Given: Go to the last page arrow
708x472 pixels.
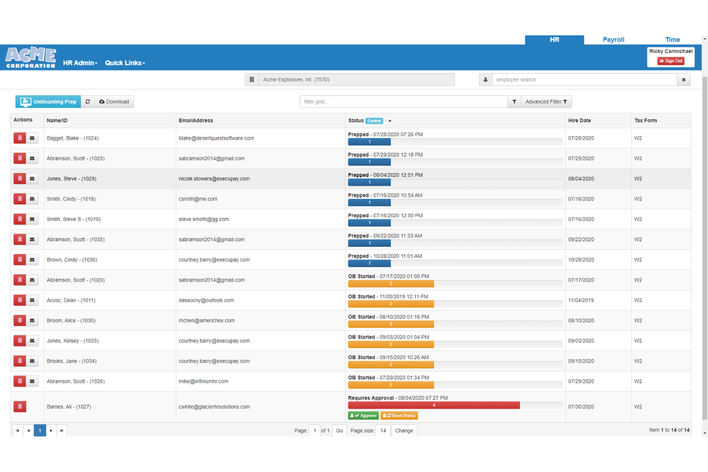Looking at the screenshot, I should click(x=62, y=430).
